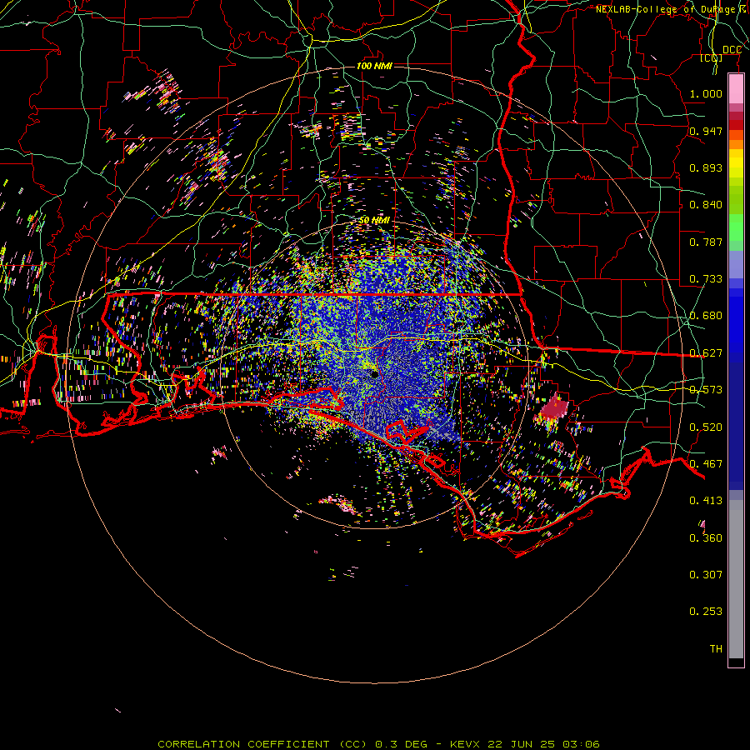Click the 03:06 timestamp in caption
Screen dimensions: 750x750
click(581, 744)
